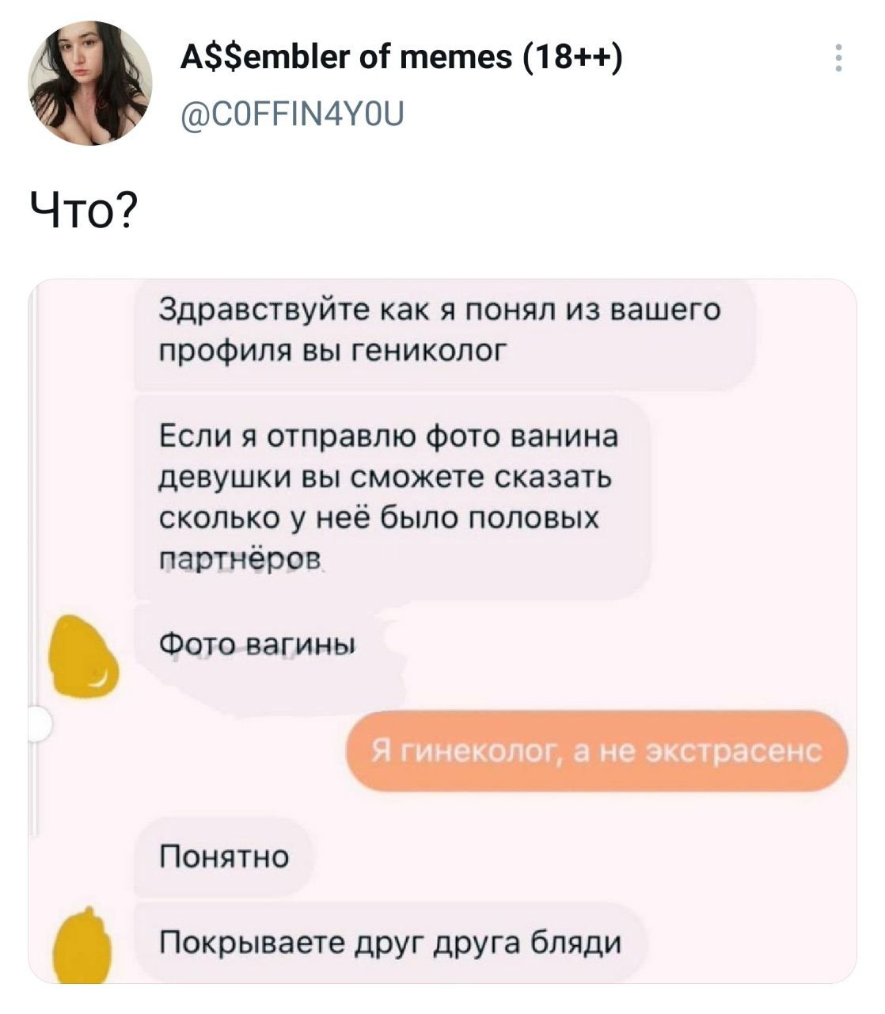Click the A$$embler of memes display name
The height and width of the screenshot is (1014, 885).
coord(348,58)
